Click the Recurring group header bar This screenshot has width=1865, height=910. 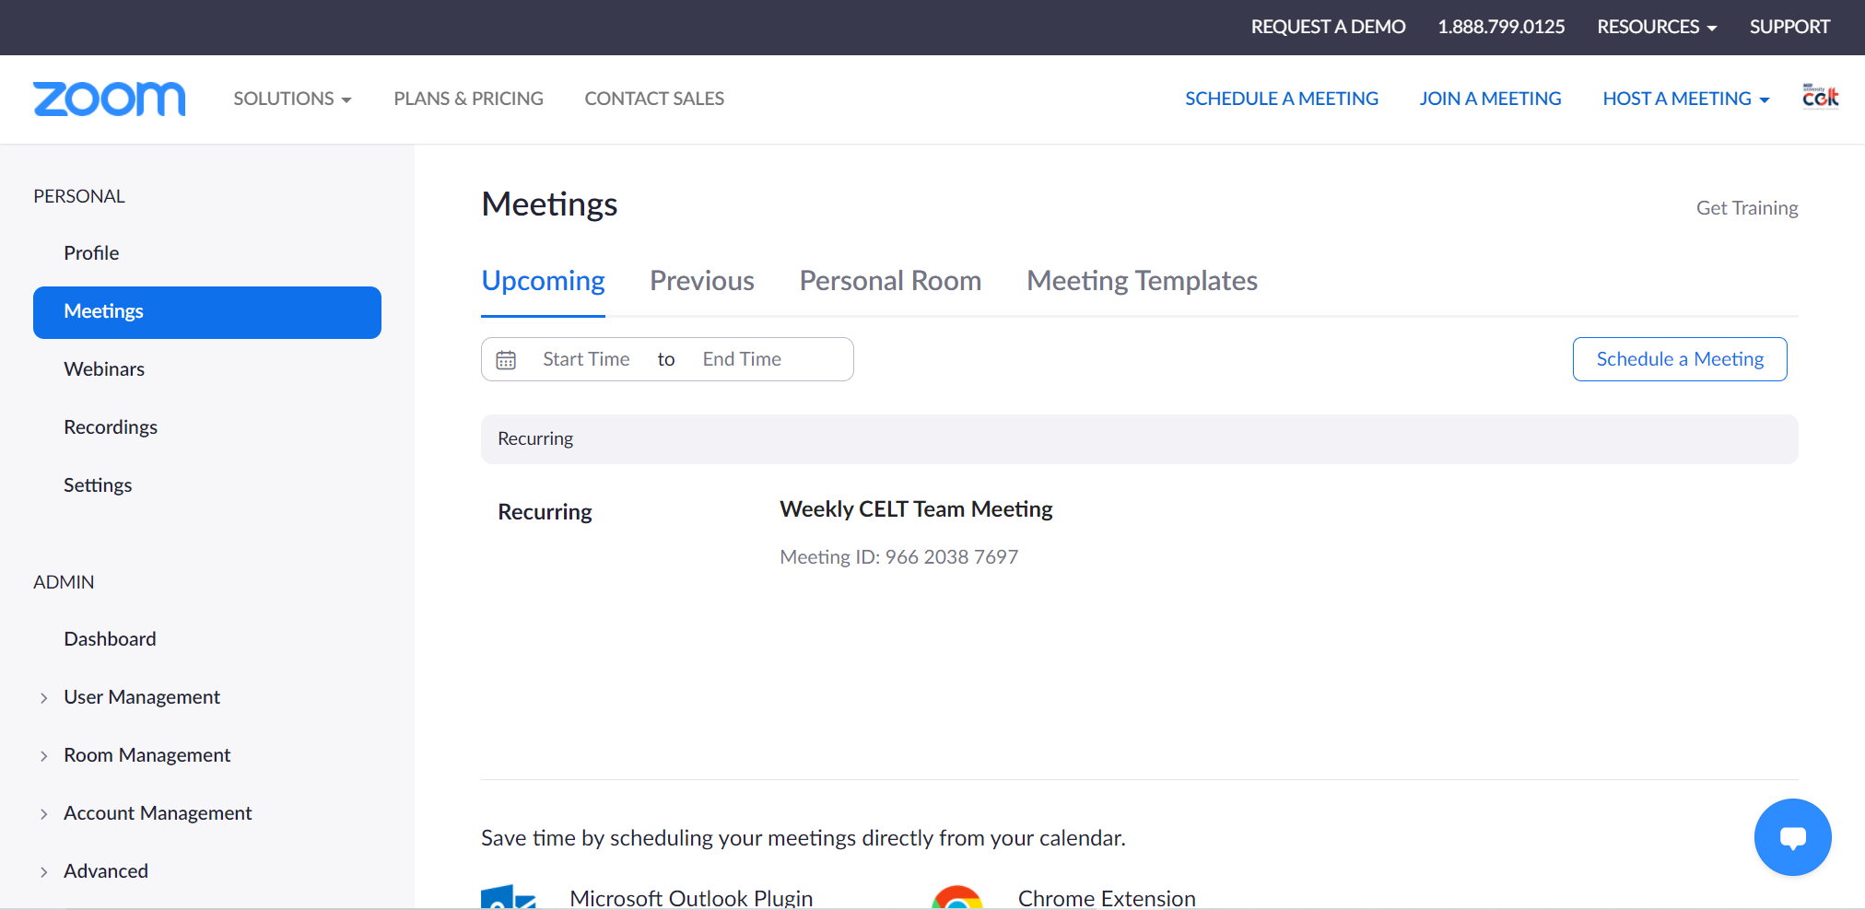[1139, 439]
